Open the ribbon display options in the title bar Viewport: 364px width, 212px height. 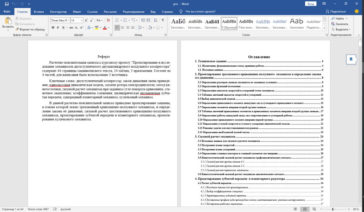[324, 4]
